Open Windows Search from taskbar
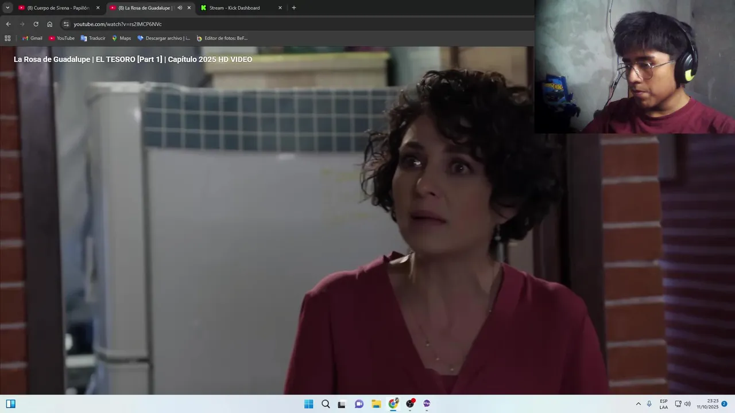 (326, 404)
